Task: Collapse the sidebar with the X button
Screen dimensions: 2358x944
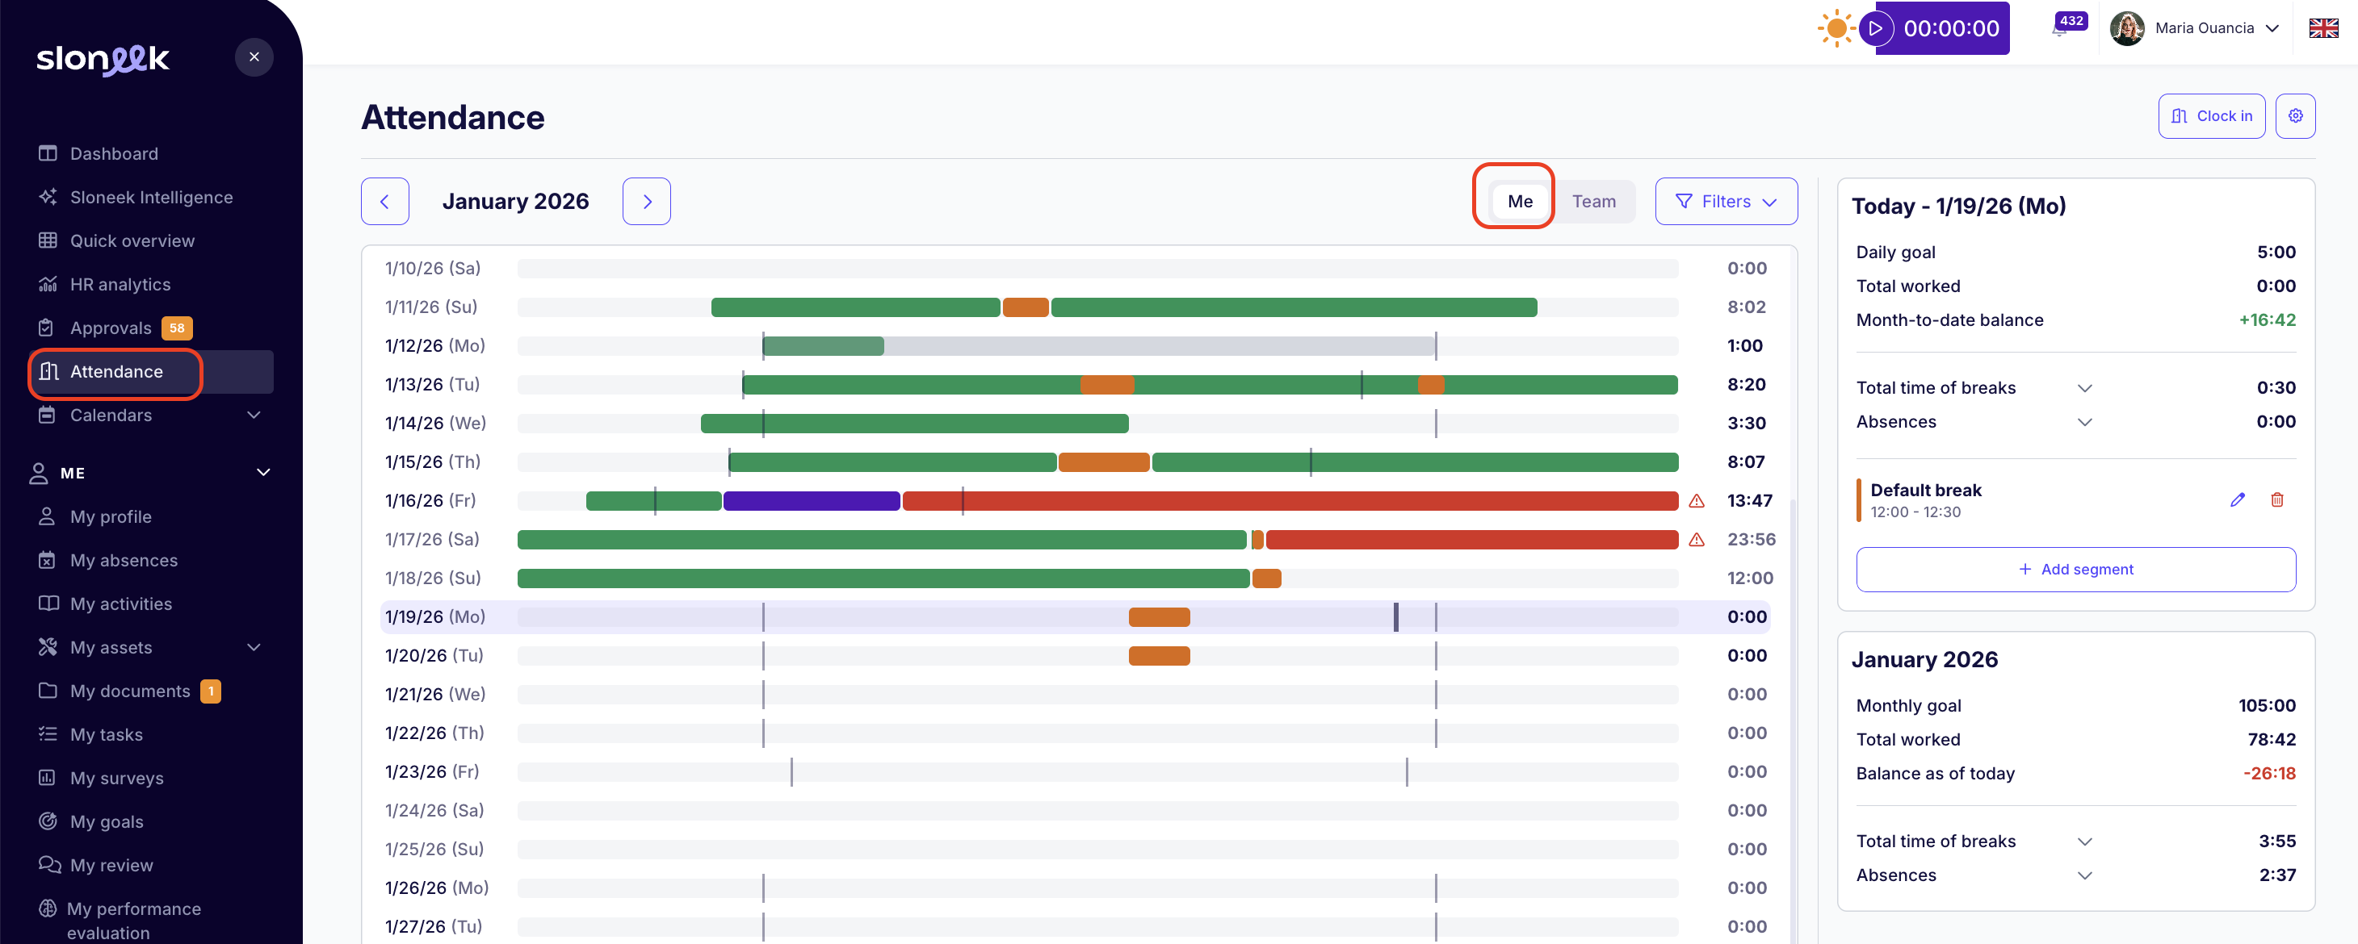Action: point(254,57)
